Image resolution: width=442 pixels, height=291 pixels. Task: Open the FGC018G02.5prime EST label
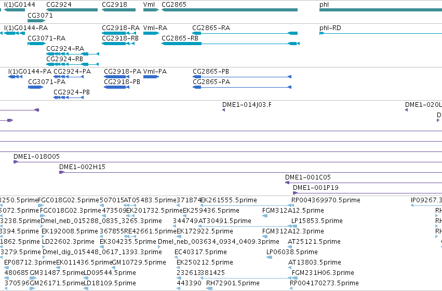pos(69,200)
